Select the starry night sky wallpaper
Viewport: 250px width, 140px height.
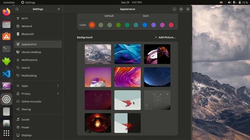point(157,77)
